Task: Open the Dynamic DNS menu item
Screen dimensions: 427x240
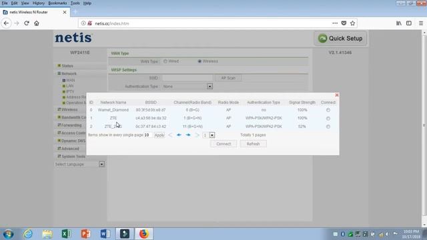Action: click(x=73, y=141)
